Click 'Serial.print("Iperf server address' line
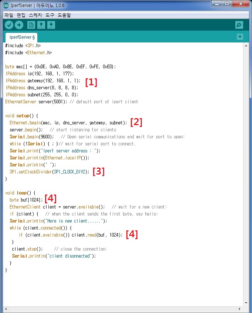Screen dimensions: 252x313 (55, 151)
